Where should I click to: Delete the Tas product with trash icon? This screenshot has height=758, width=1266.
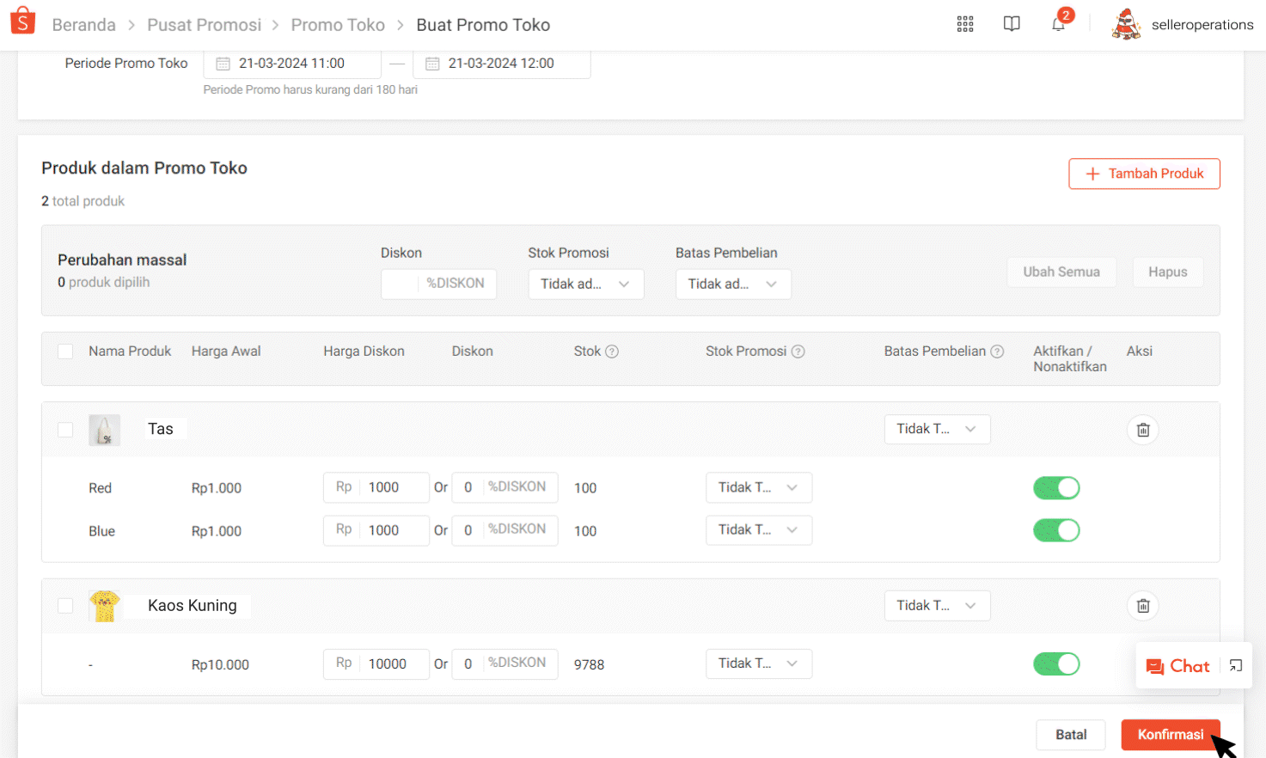pos(1142,430)
